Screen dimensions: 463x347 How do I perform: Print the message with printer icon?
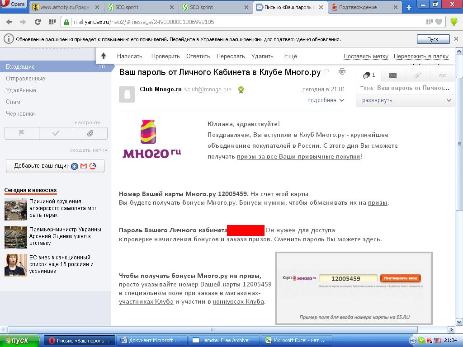(x=342, y=71)
